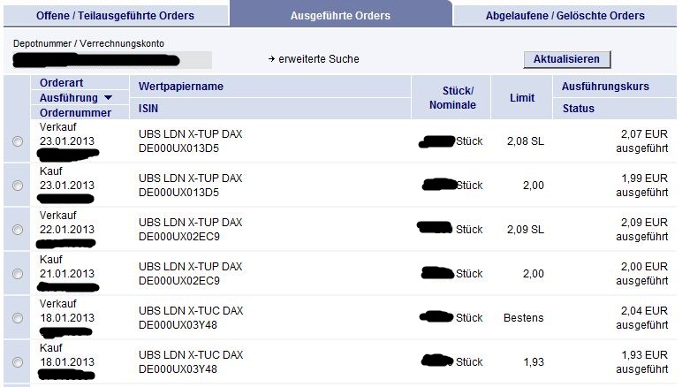This screenshot has width=690, height=387.
Task: Click the Aktualisieren button
Action: (x=566, y=59)
